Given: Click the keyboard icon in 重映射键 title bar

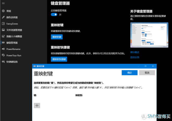Looking at the screenshot, I should (35, 66).
